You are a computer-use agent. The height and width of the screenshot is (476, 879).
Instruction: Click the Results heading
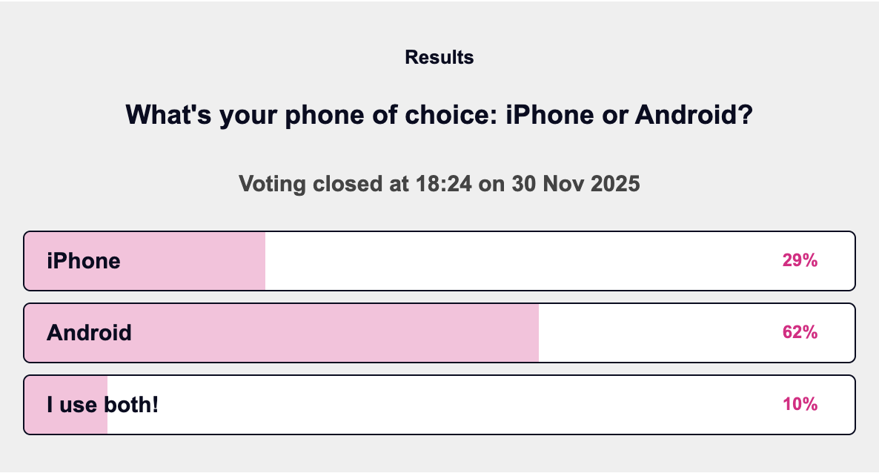[x=439, y=57]
